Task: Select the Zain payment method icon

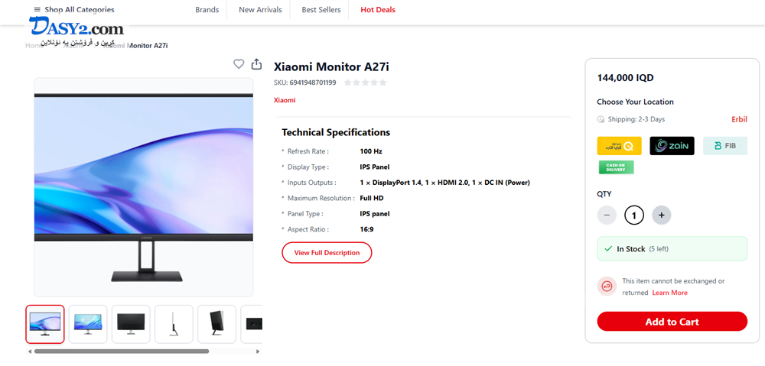Action: pyautogui.click(x=672, y=146)
